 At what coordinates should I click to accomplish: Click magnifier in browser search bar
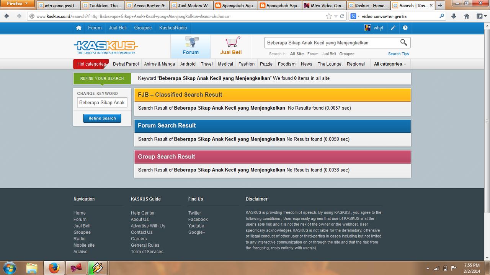(x=442, y=16)
